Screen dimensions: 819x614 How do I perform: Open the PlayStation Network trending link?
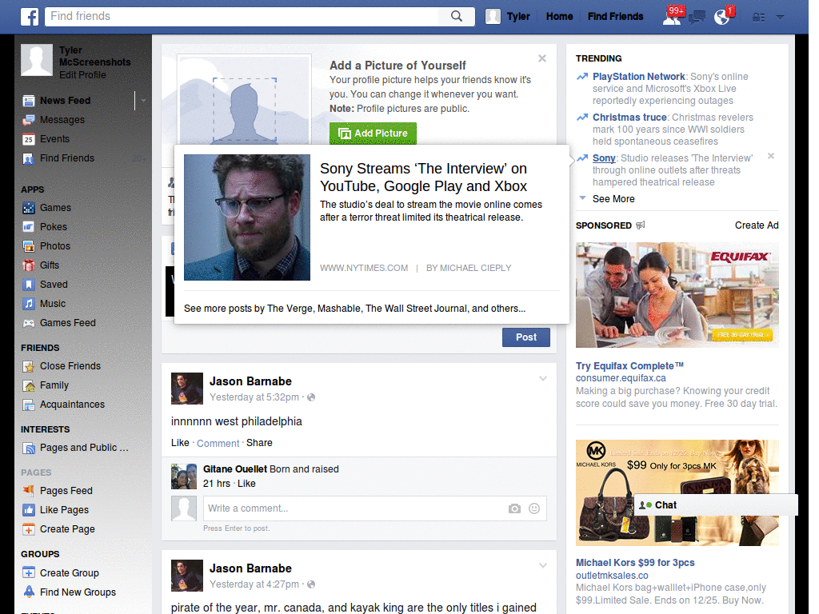pos(639,77)
